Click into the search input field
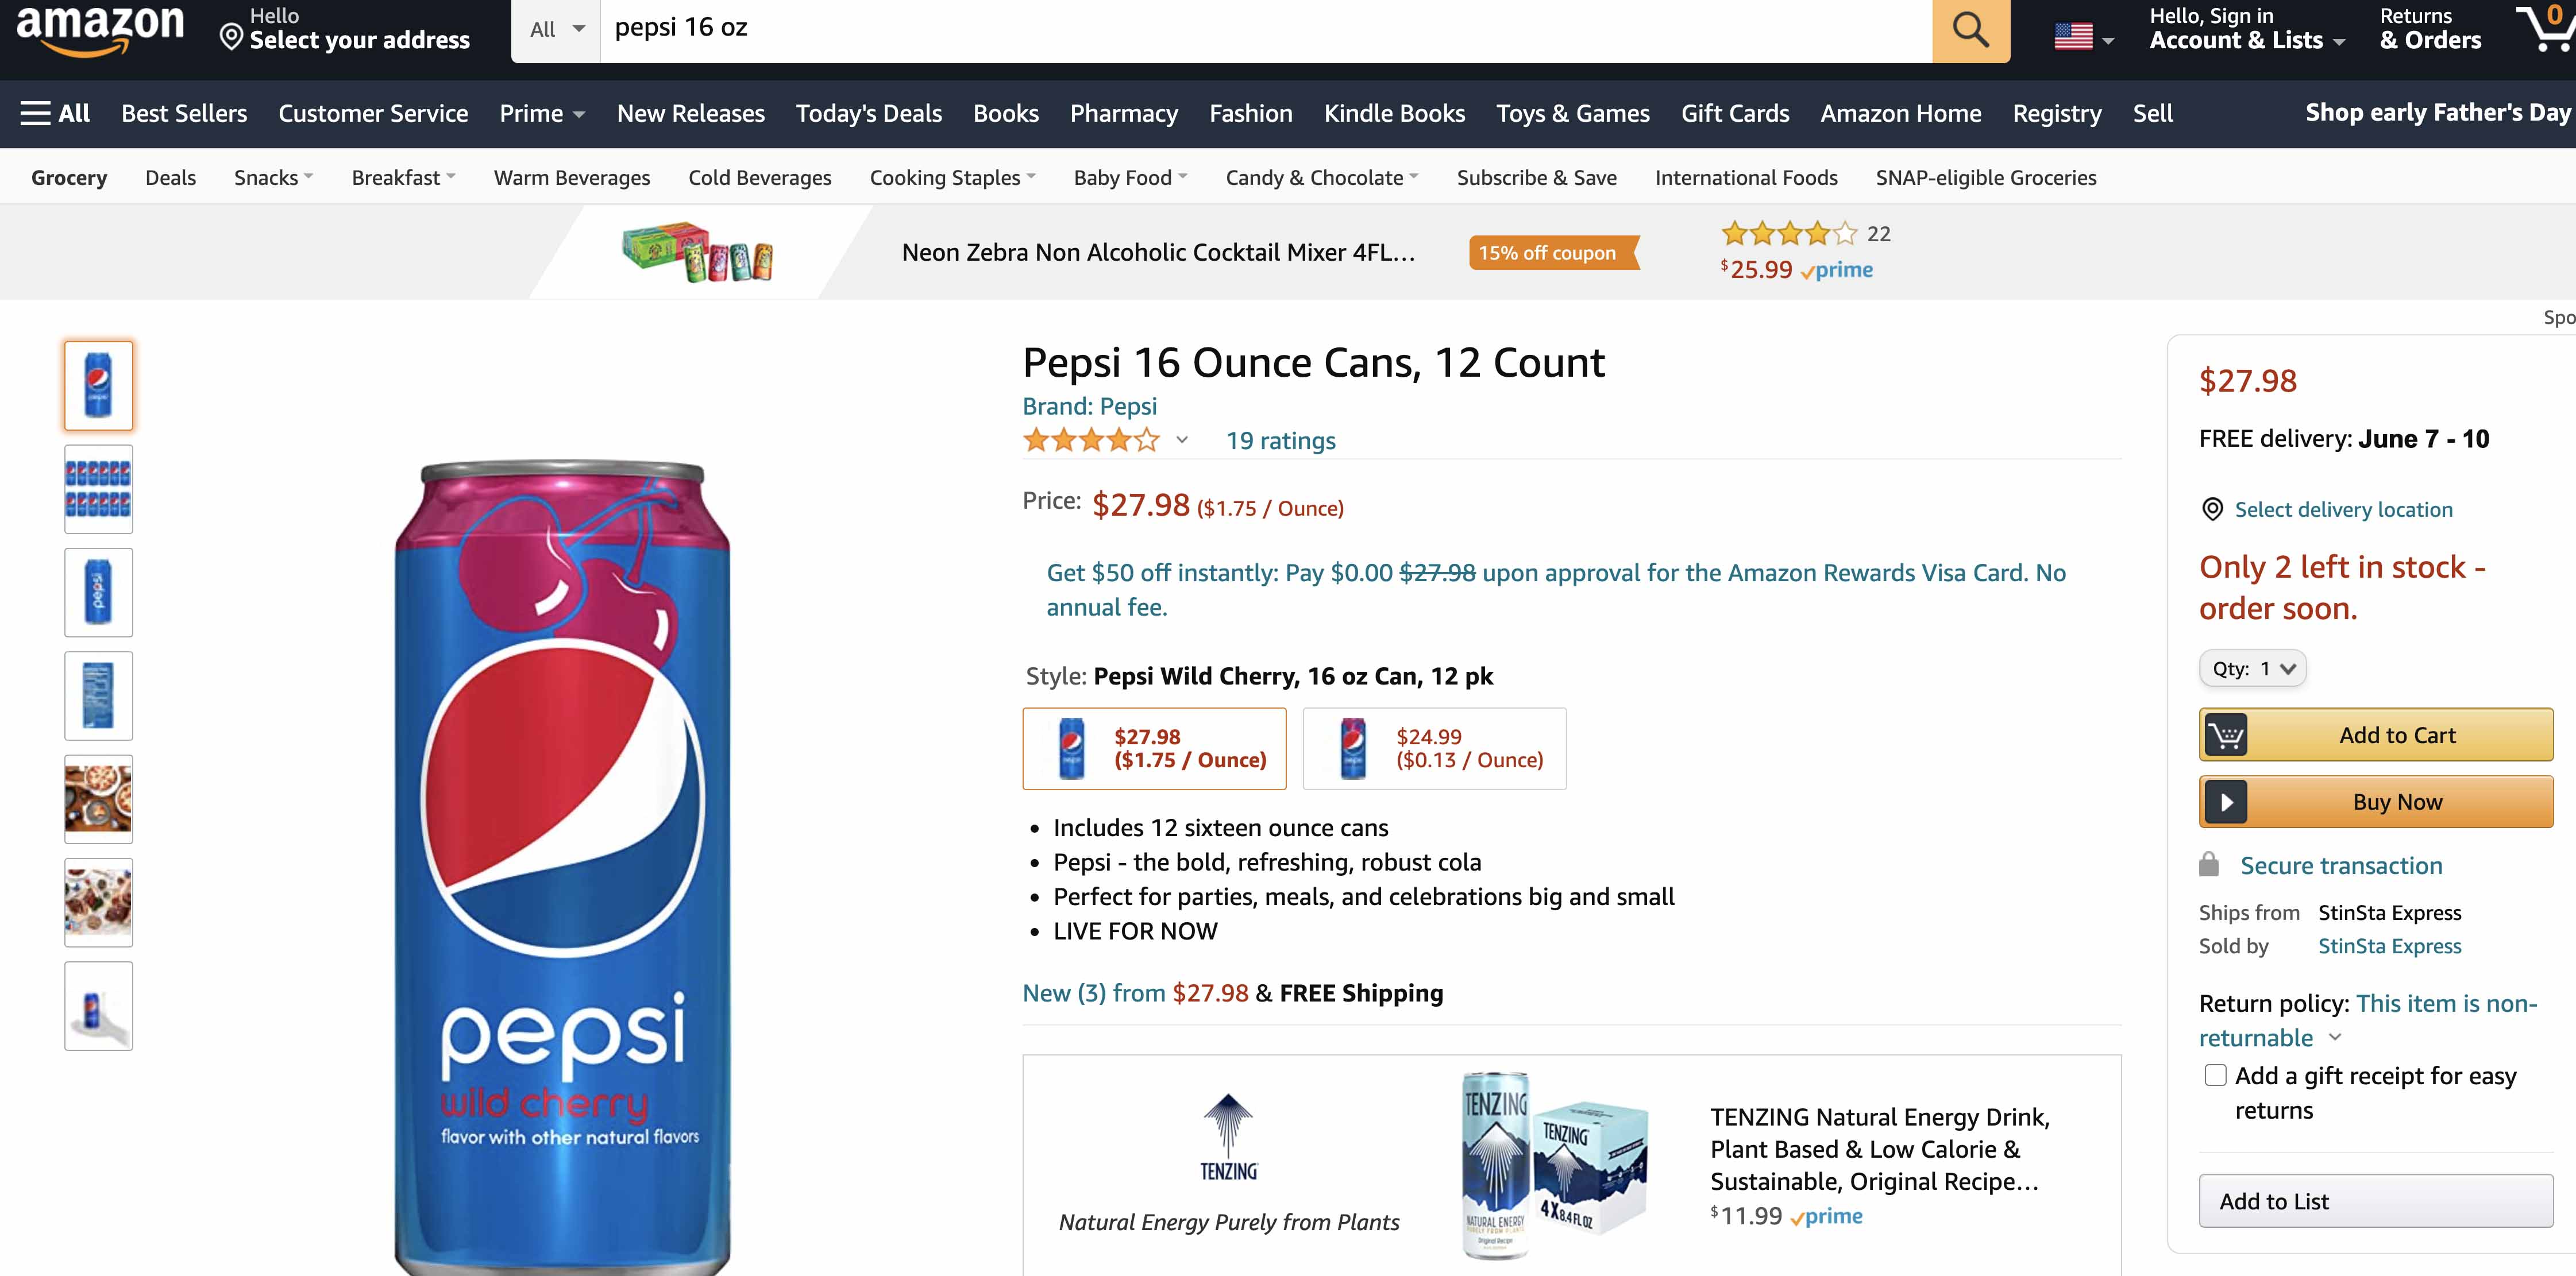 [x=1265, y=30]
